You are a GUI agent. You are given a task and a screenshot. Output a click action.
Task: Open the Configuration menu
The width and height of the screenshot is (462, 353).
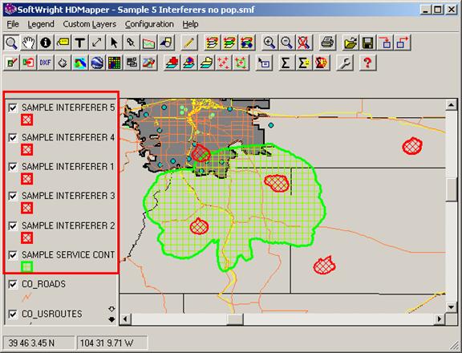149,24
